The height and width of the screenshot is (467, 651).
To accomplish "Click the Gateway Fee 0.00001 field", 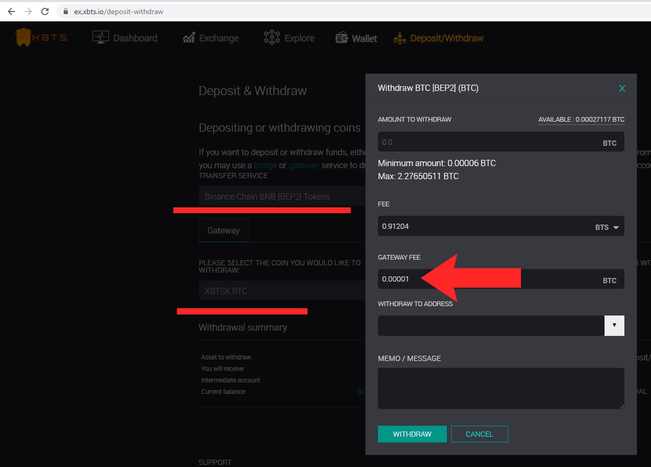I will coord(501,279).
